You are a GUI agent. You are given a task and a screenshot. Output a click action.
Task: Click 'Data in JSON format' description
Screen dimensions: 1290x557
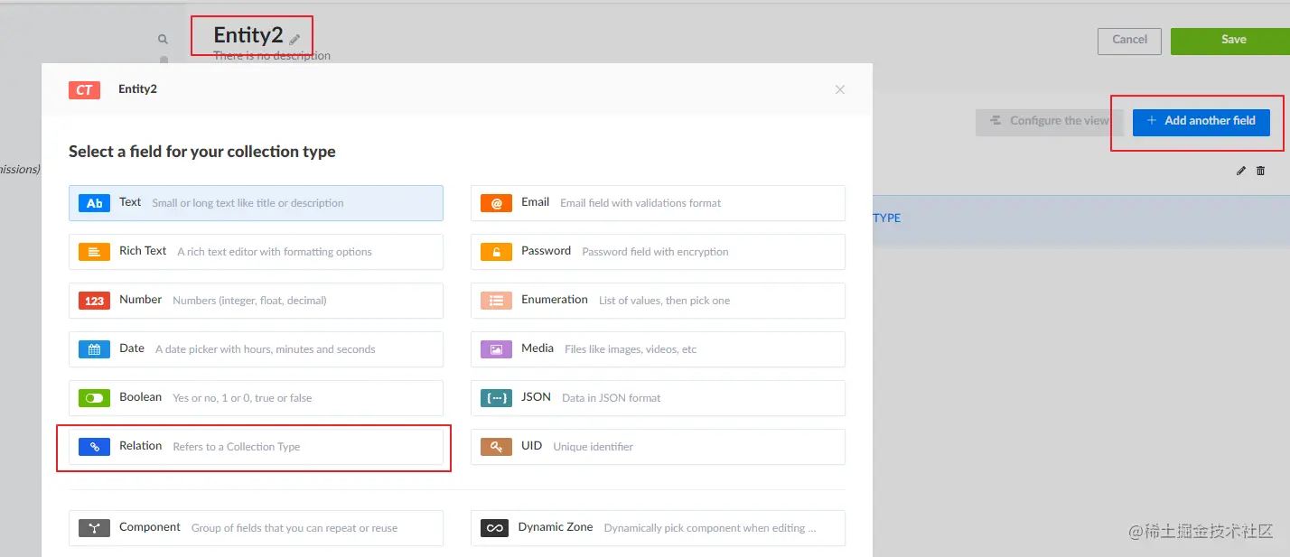point(612,398)
